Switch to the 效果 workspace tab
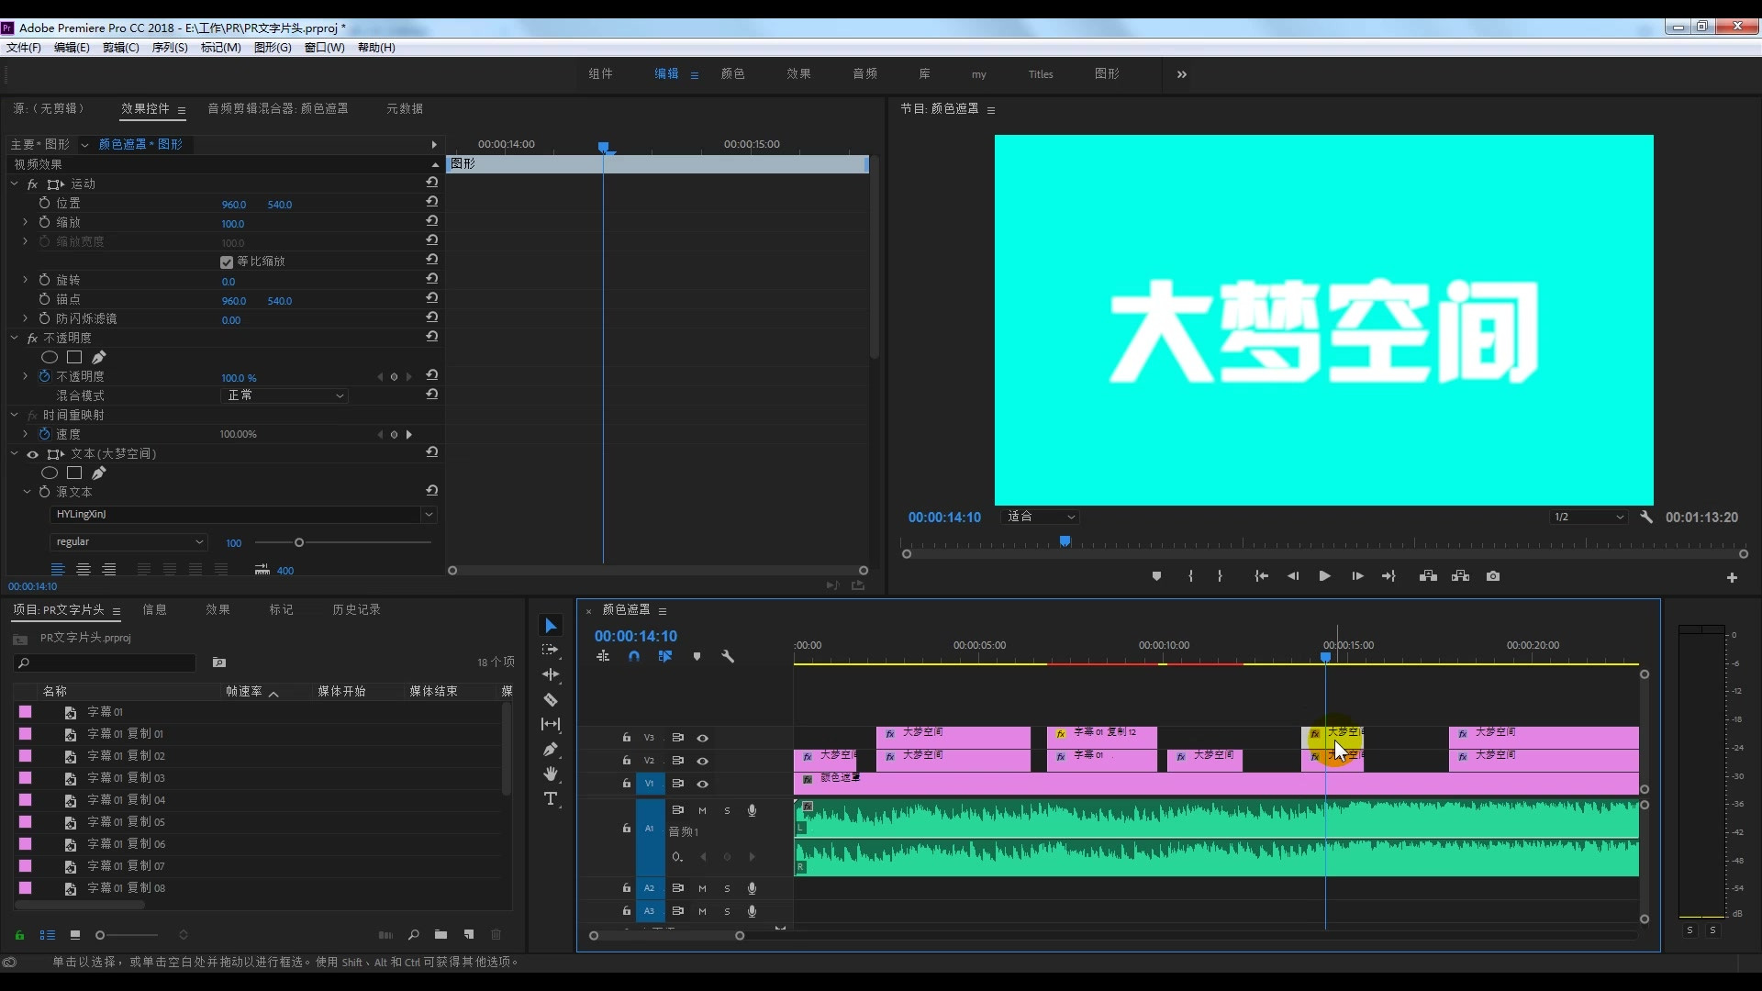Screen dimensions: 1762x991 (797, 74)
